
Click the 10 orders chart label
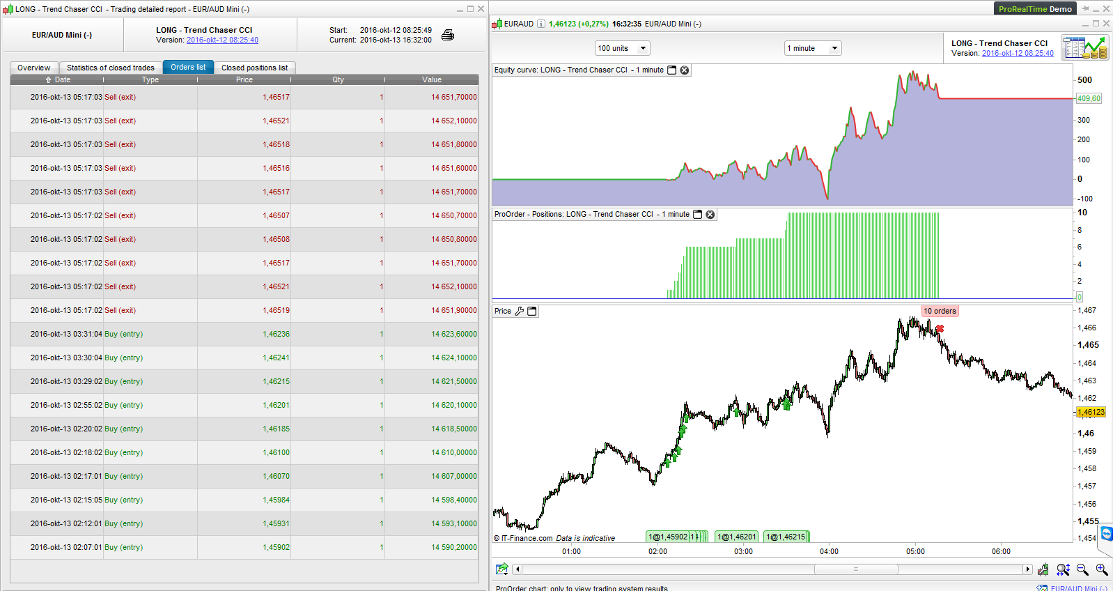point(940,312)
